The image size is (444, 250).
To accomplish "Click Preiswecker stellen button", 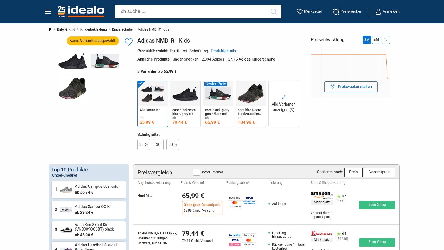I will (x=351, y=87).
